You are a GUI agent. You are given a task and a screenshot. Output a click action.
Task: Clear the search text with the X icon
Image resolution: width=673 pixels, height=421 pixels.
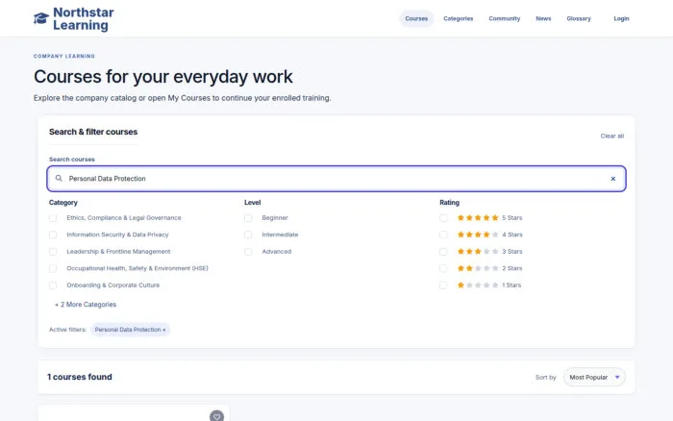pos(613,179)
